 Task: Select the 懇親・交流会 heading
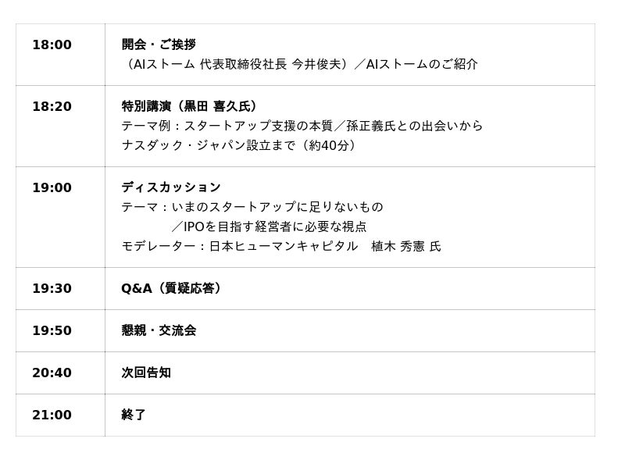159,330
